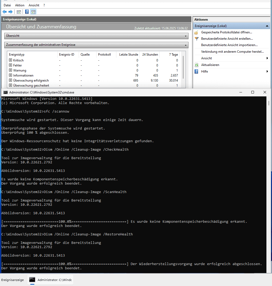Click the green Aktualisieren refresh icon
The width and height of the screenshot is (272, 286).
[197, 65]
